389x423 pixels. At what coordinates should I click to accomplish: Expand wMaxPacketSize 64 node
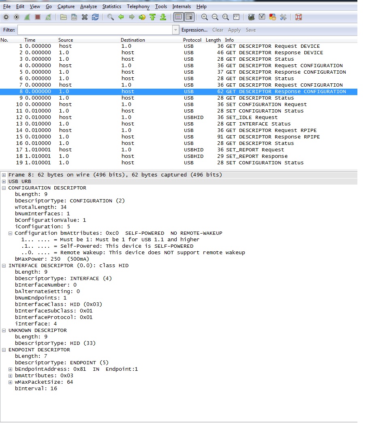tap(10, 382)
